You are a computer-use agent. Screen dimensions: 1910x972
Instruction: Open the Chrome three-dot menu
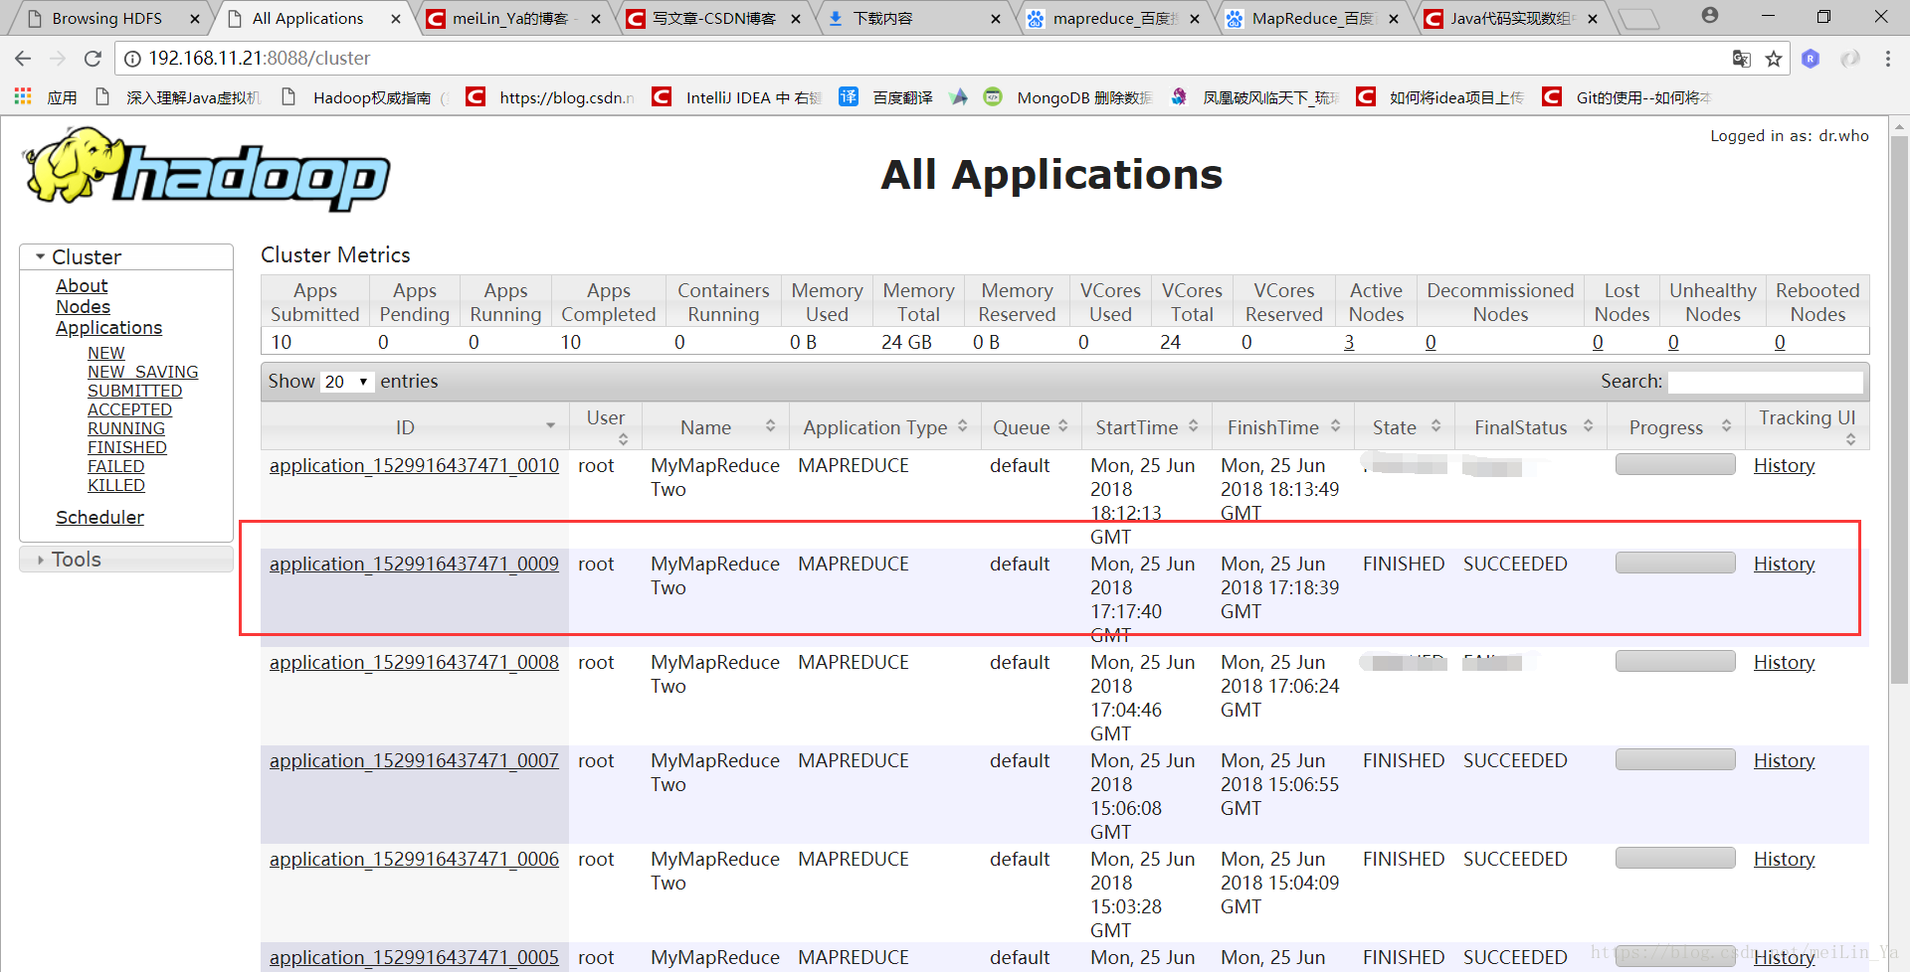(1887, 59)
